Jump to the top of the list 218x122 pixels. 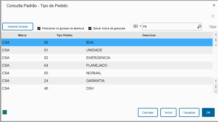tap(216, 34)
